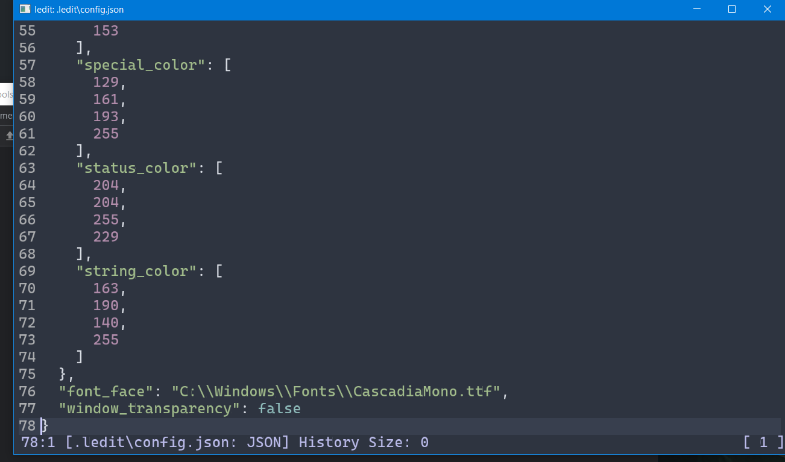Click the History Size: 0 status entry
The height and width of the screenshot is (462, 785).
[x=364, y=443]
